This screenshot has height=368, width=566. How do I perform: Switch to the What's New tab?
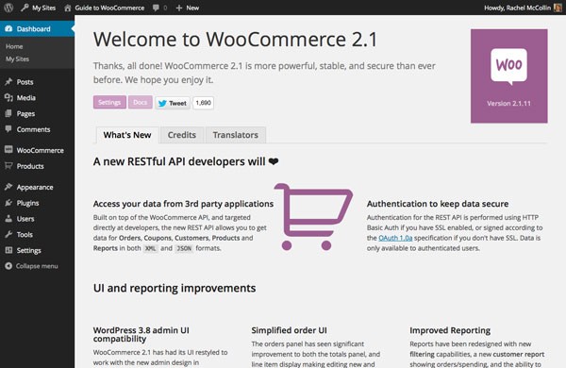[127, 135]
